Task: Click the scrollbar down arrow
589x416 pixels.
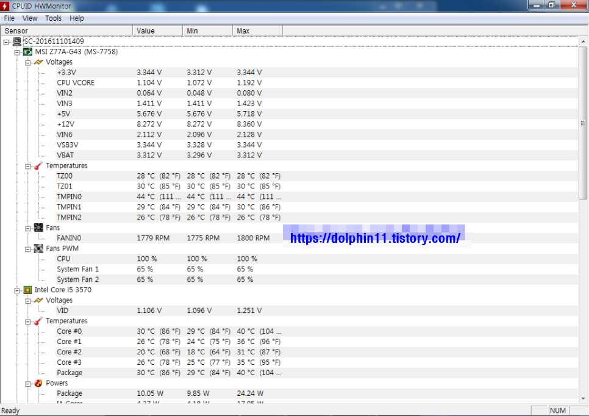Action: click(x=583, y=398)
